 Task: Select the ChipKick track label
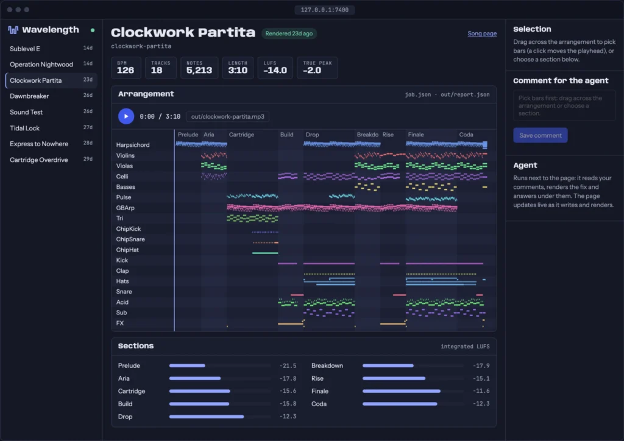click(x=129, y=229)
